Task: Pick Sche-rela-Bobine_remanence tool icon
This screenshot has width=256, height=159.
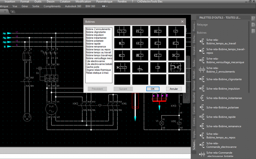Action: (x=201, y=126)
